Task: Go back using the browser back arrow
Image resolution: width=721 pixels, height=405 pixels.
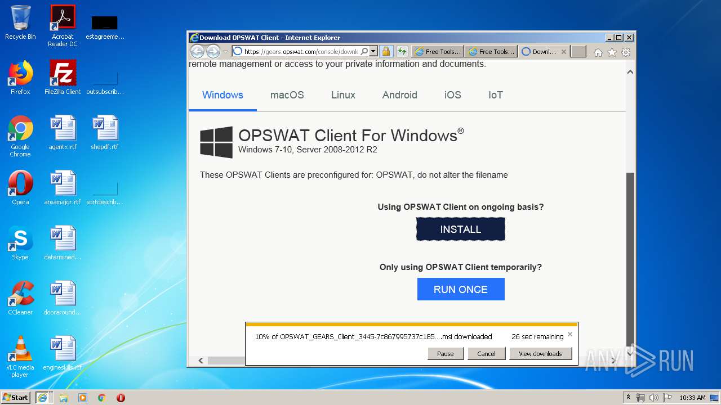Action: click(197, 51)
